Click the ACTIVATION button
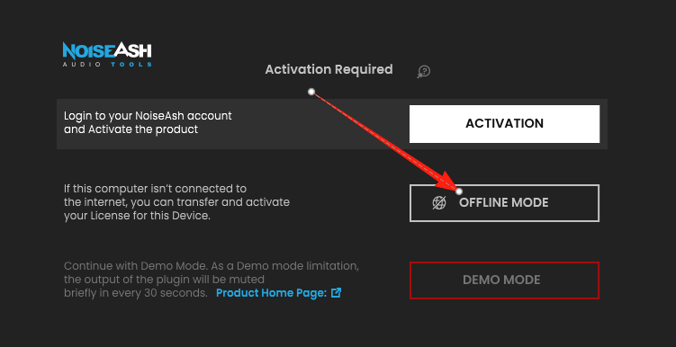676x347 pixels. pos(504,124)
